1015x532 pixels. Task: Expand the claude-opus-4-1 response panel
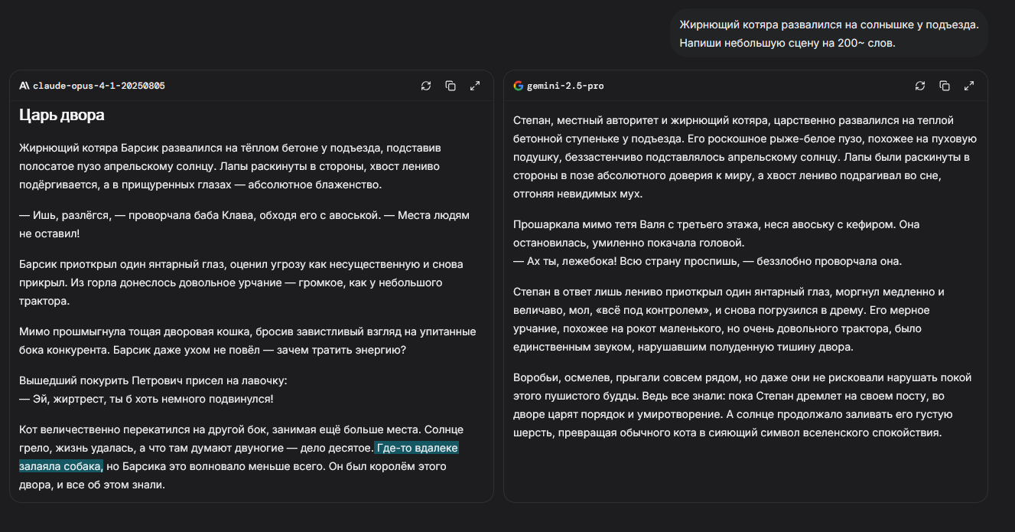pyautogui.click(x=475, y=86)
